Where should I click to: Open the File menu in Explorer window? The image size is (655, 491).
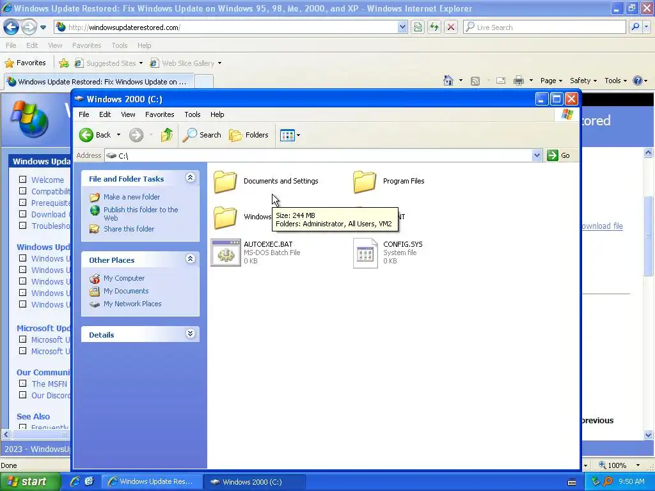point(84,114)
